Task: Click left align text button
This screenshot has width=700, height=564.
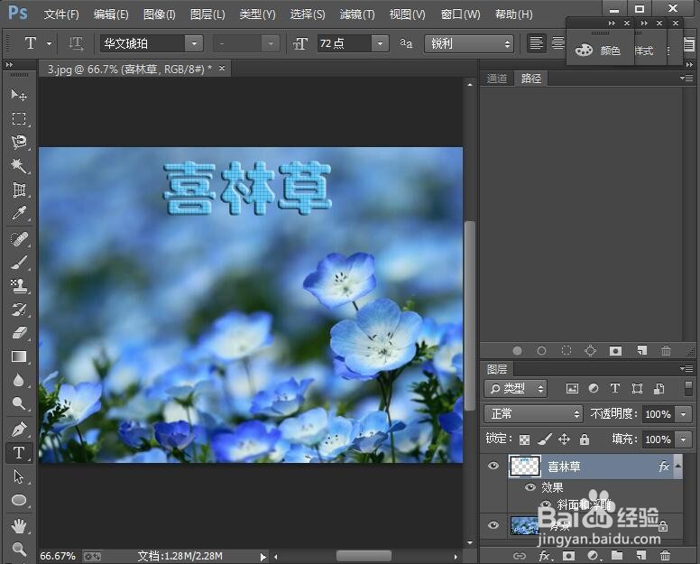Action: [x=536, y=43]
